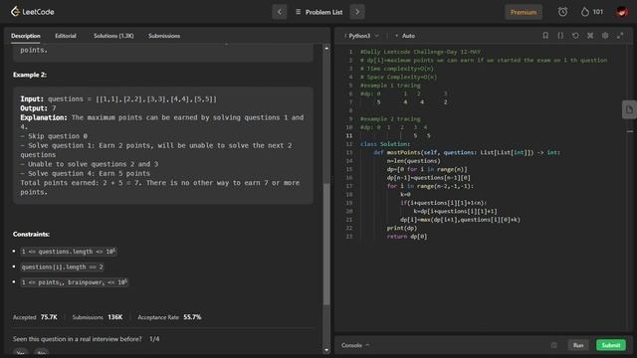Viewport: 637px width, 358px height.
Task: Click code line 23 'return dp[0]'
Action: (407, 237)
